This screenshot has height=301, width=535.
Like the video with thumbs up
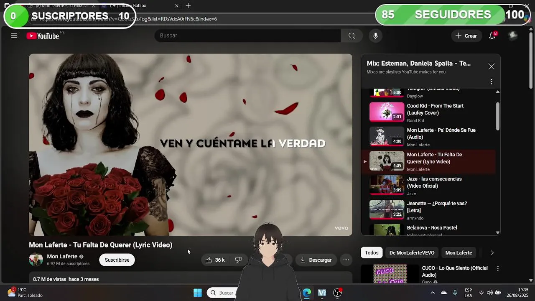coord(215,260)
